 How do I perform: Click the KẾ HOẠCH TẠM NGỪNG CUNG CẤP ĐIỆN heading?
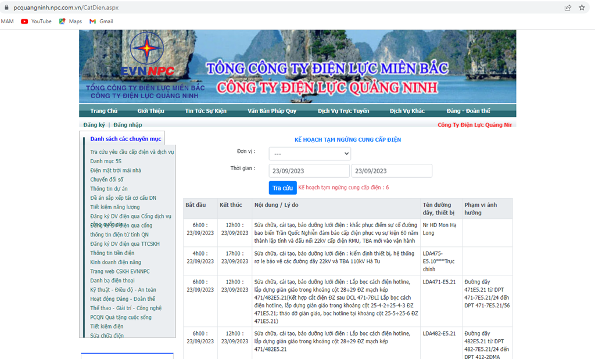[x=347, y=139]
